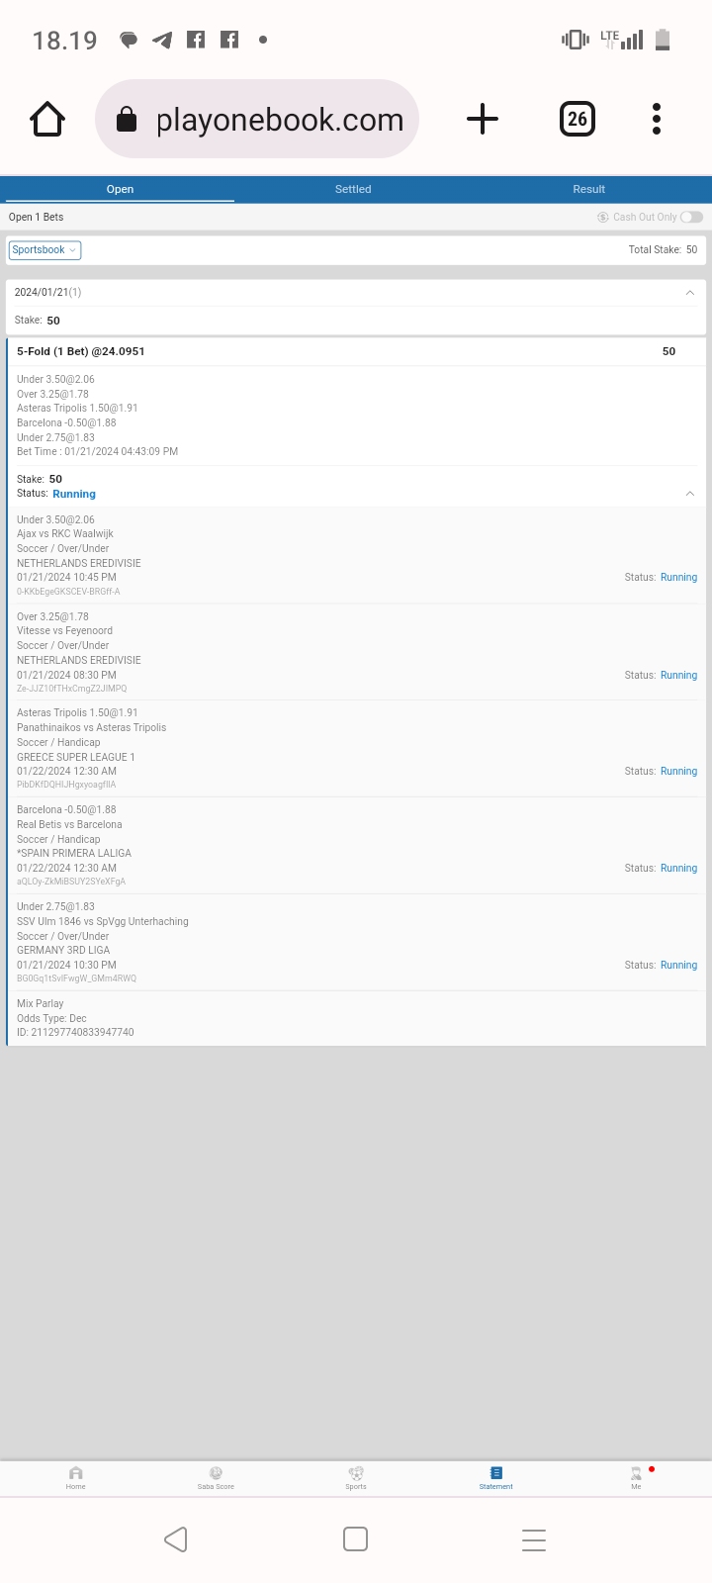Open Sports from bottom navigation
712x1583 pixels.
[x=356, y=1477]
